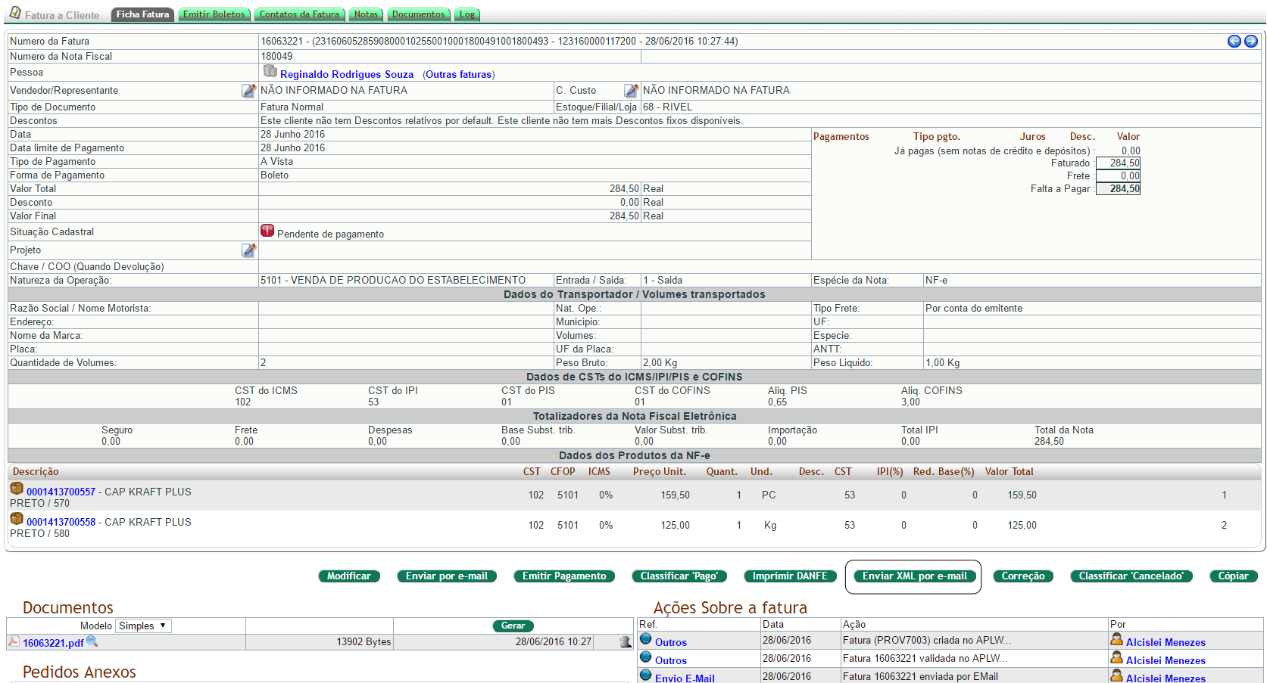The height and width of the screenshot is (683, 1267).
Task: Edit Vendedor/Representante pencil icon
Action: tap(248, 90)
